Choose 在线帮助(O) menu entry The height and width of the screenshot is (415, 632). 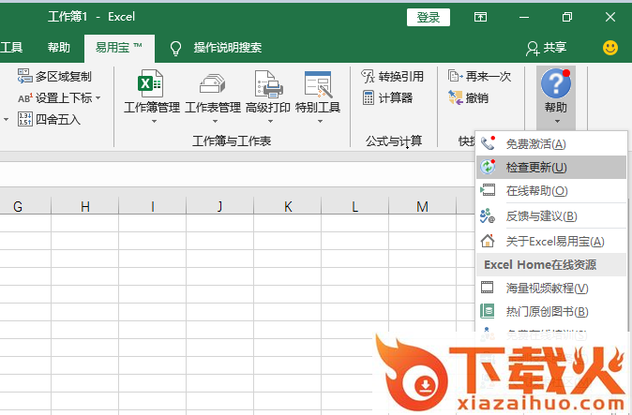551,190
